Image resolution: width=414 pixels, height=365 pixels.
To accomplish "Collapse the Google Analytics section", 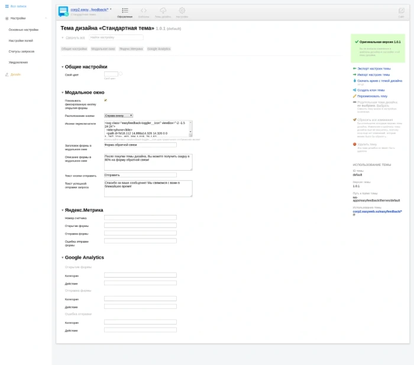I will pyautogui.click(x=63, y=258).
